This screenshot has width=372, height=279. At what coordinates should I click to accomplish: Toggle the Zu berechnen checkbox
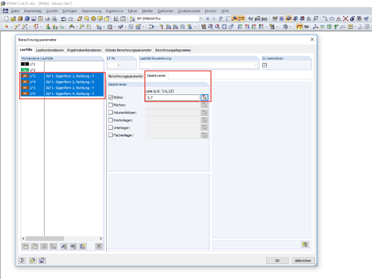click(x=264, y=65)
